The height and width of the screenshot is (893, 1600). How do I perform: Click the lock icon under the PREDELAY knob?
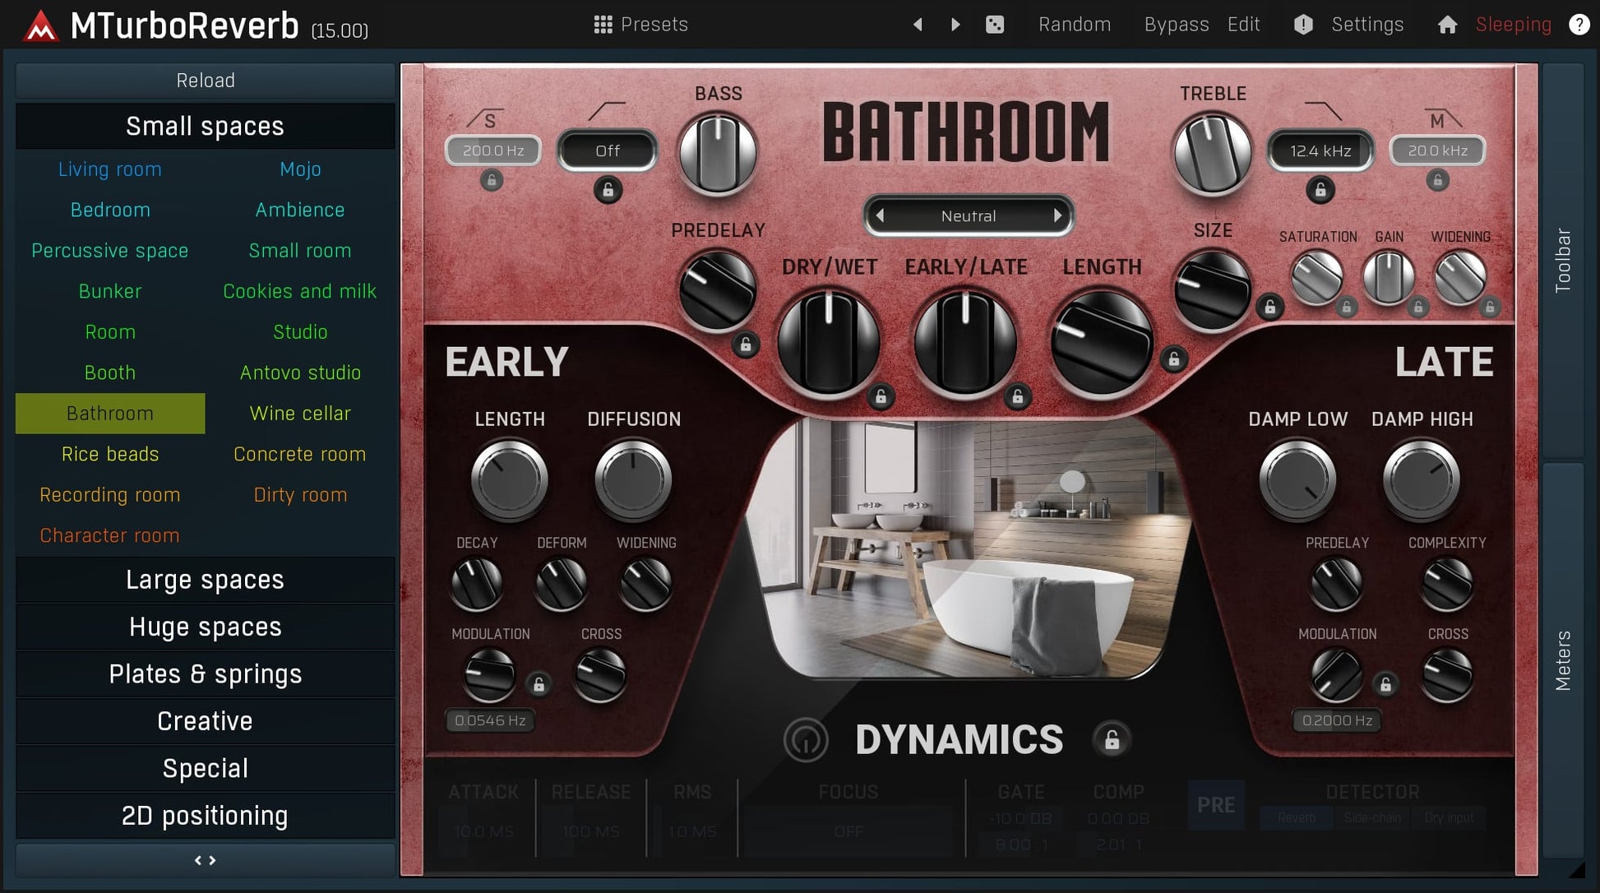click(x=744, y=345)
